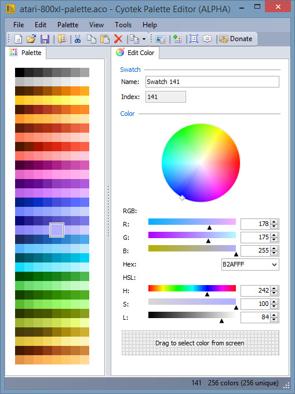Click the vertical splitter handle between the panels

[108, 211]
